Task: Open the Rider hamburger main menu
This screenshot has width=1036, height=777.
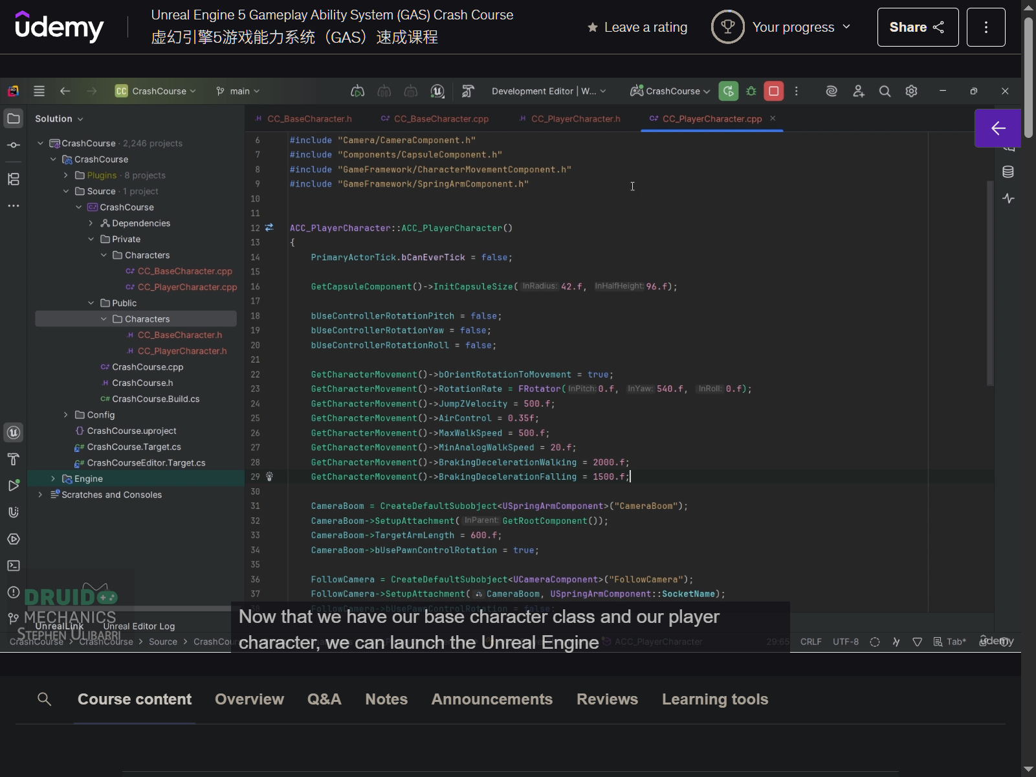Action: [x=39, y=91]
